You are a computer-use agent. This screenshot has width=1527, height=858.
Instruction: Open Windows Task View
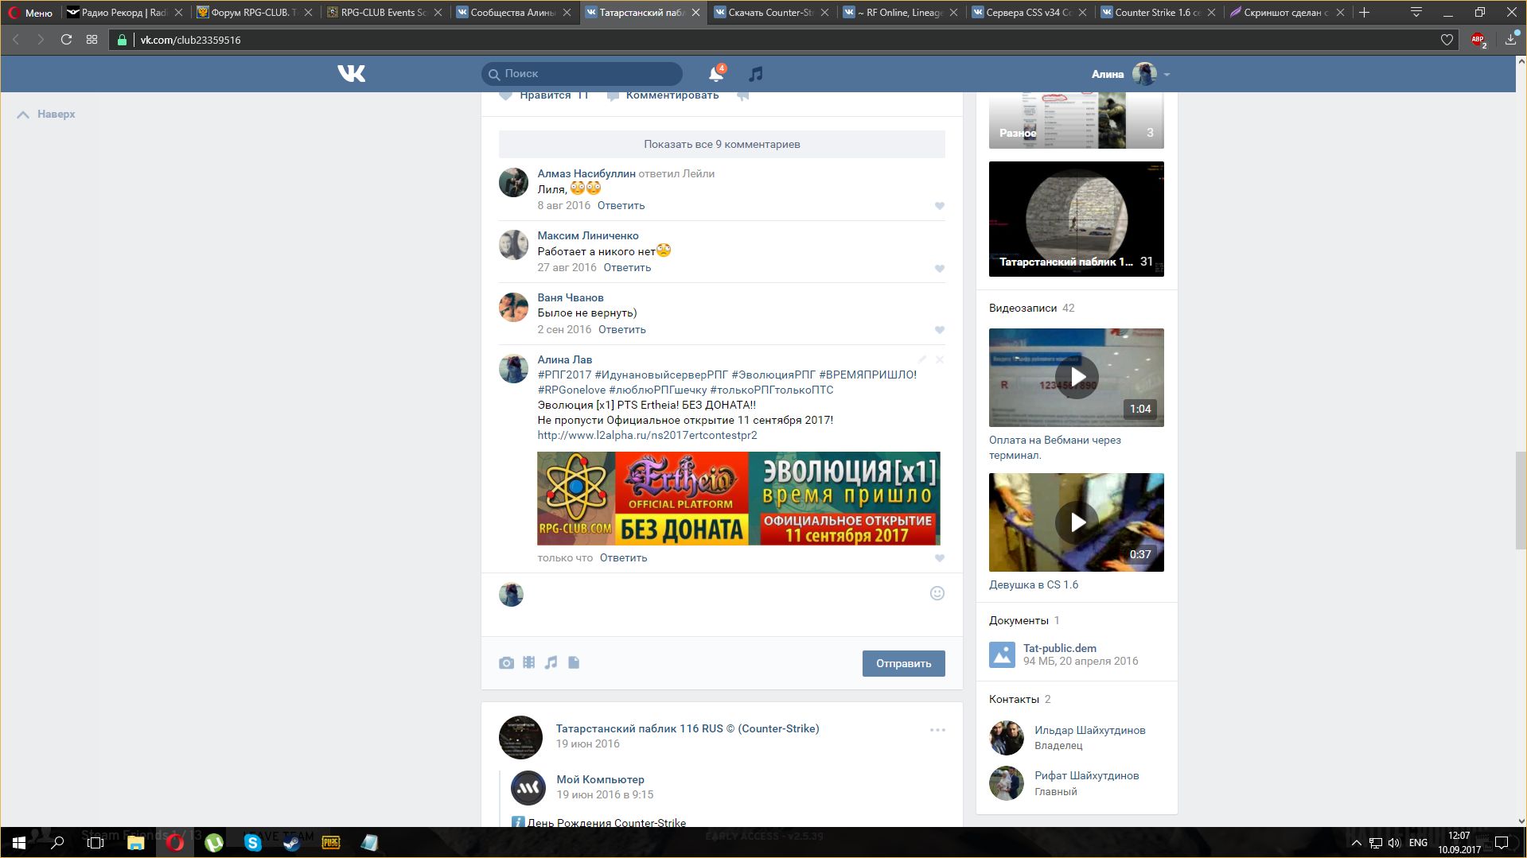[95, 842]
